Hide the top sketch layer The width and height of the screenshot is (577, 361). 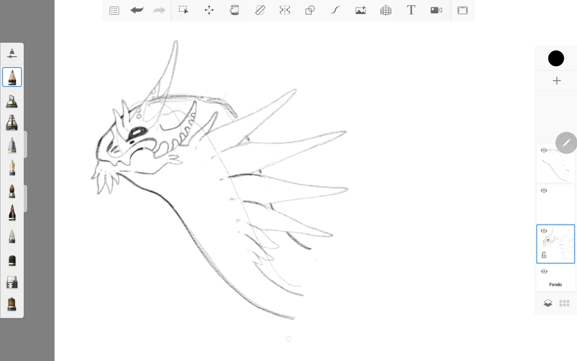544,150
